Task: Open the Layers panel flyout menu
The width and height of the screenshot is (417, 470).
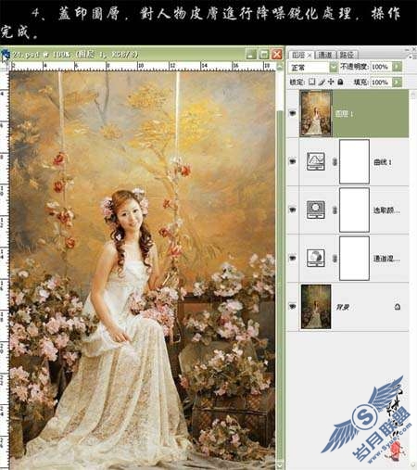Action: pyautogui.click(x=411, y=57)
